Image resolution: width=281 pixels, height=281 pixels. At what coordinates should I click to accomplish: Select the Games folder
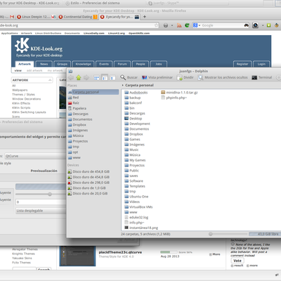132,139
